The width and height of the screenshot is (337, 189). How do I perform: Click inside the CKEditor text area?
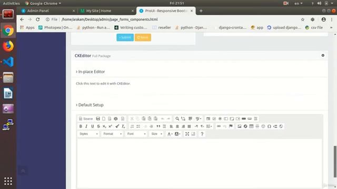[200, 163]
